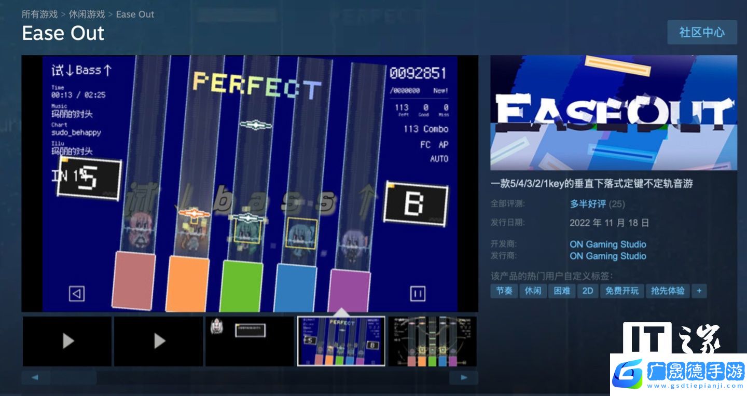Play the first video thumbnail

pos(67,341)
